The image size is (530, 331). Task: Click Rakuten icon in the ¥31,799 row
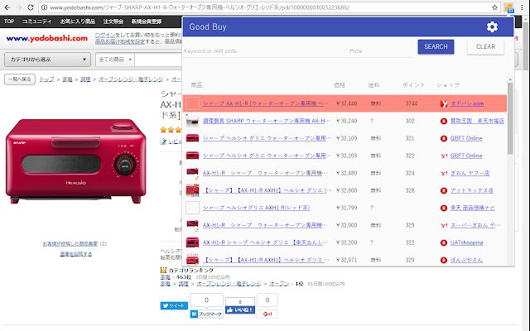444,208
